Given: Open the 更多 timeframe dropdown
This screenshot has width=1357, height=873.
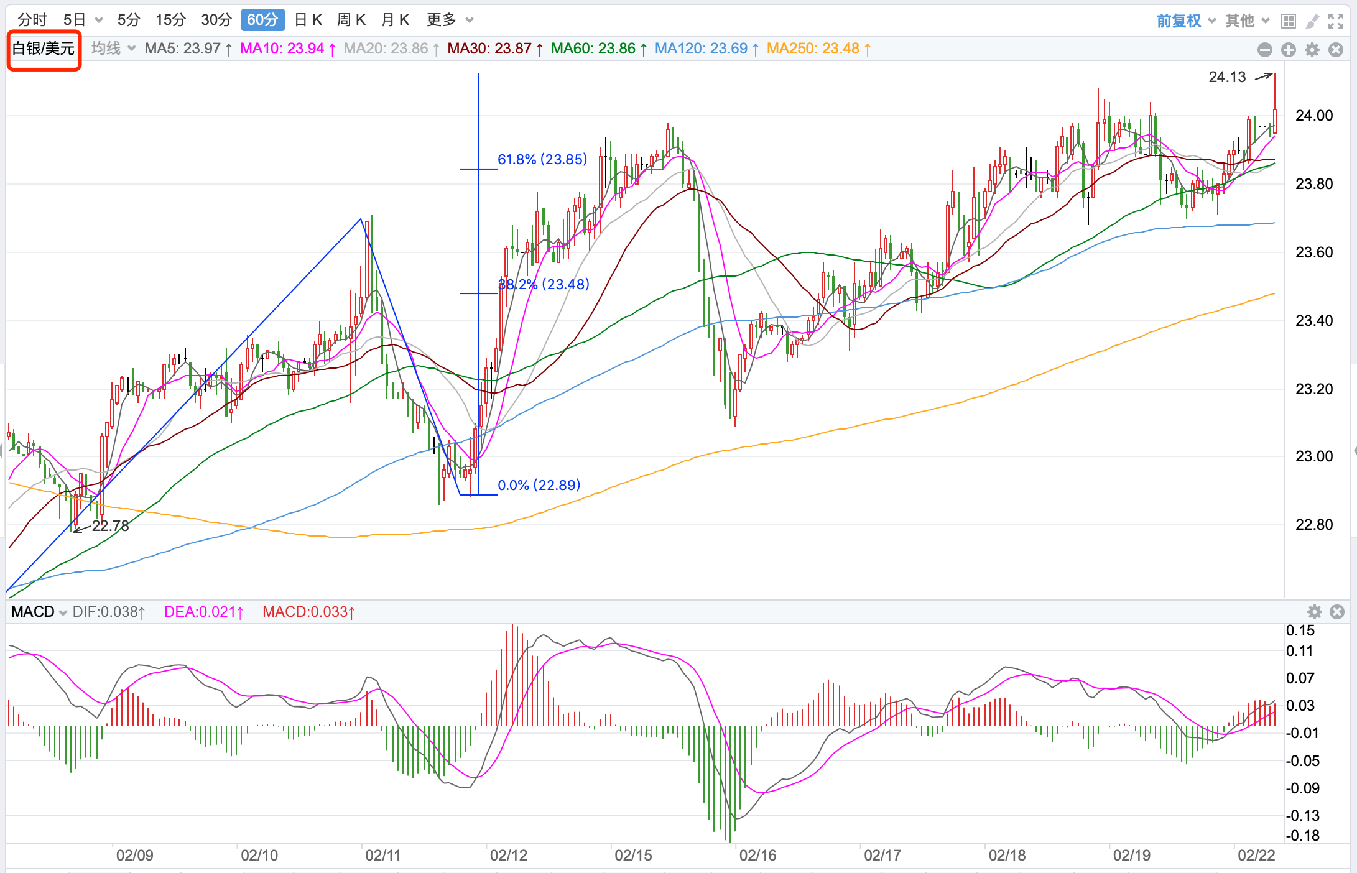Looking at the screenshot, I should (x=450, y=20).
